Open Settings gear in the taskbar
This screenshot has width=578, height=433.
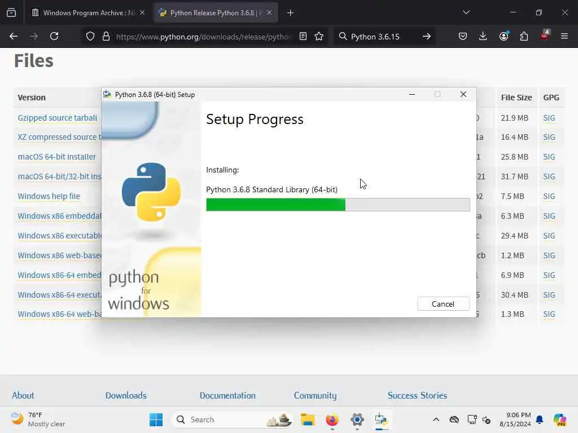click(357, 419)
